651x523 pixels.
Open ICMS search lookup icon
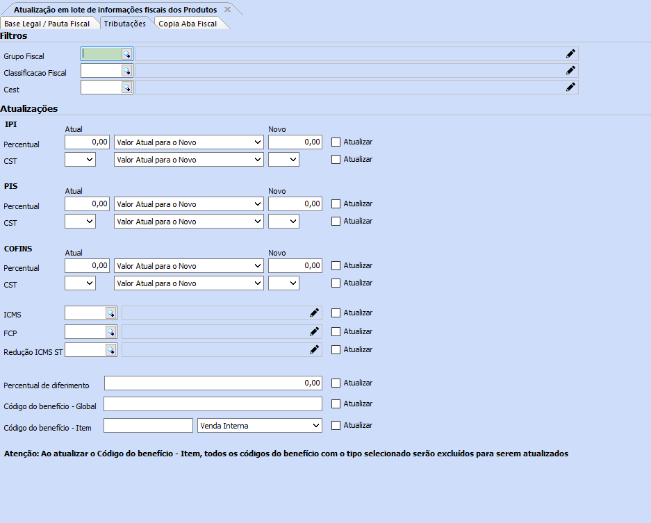pyautogui.click(x=111, y=313)
